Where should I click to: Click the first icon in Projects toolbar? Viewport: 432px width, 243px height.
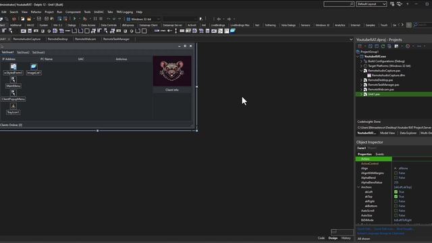click(x=360, y=46)
